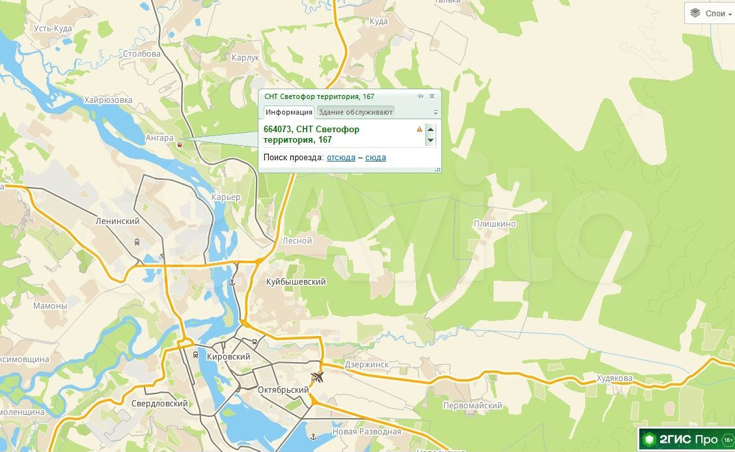The height and width of the screenshot is (452, 735).
Task: Click the train station icon in Ленинский
Action: (137, 242)
